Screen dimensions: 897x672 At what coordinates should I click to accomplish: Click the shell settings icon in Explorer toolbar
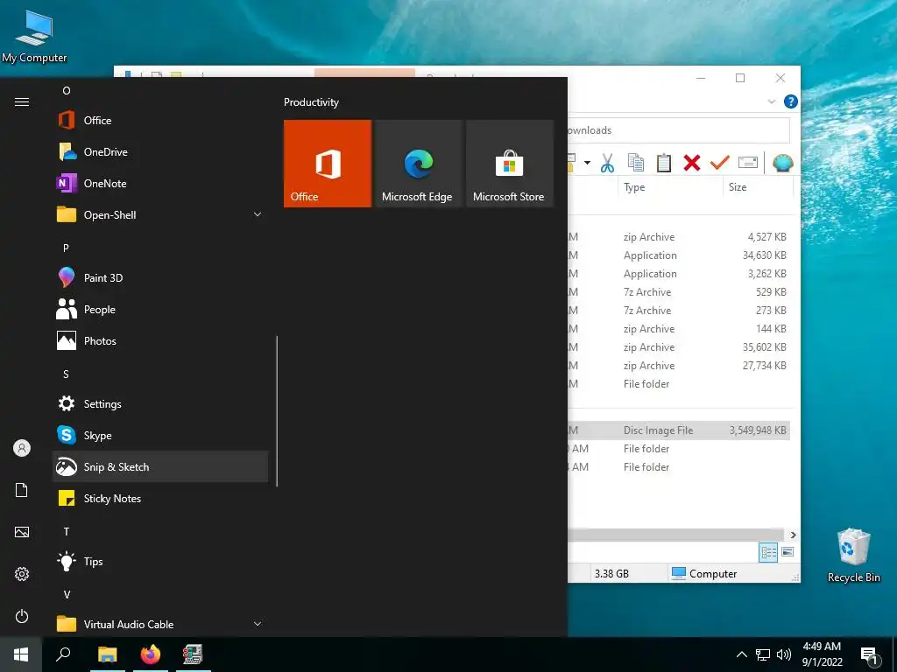782,164
